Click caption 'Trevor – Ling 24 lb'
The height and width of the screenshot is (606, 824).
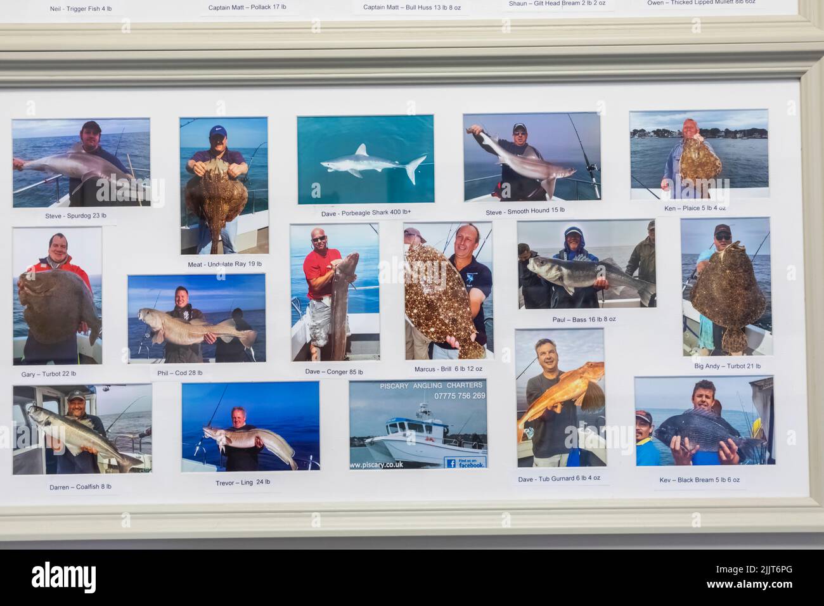click(x=243, y=482)
